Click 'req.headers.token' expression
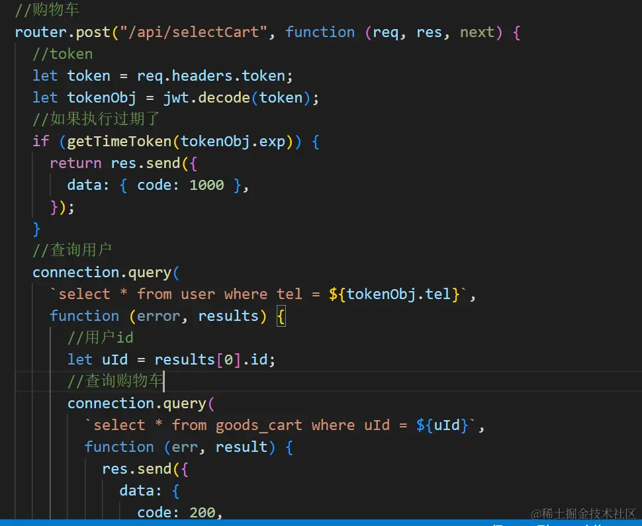Image resolution: width=642 pixels, height=526 pixels. point(211,76)
